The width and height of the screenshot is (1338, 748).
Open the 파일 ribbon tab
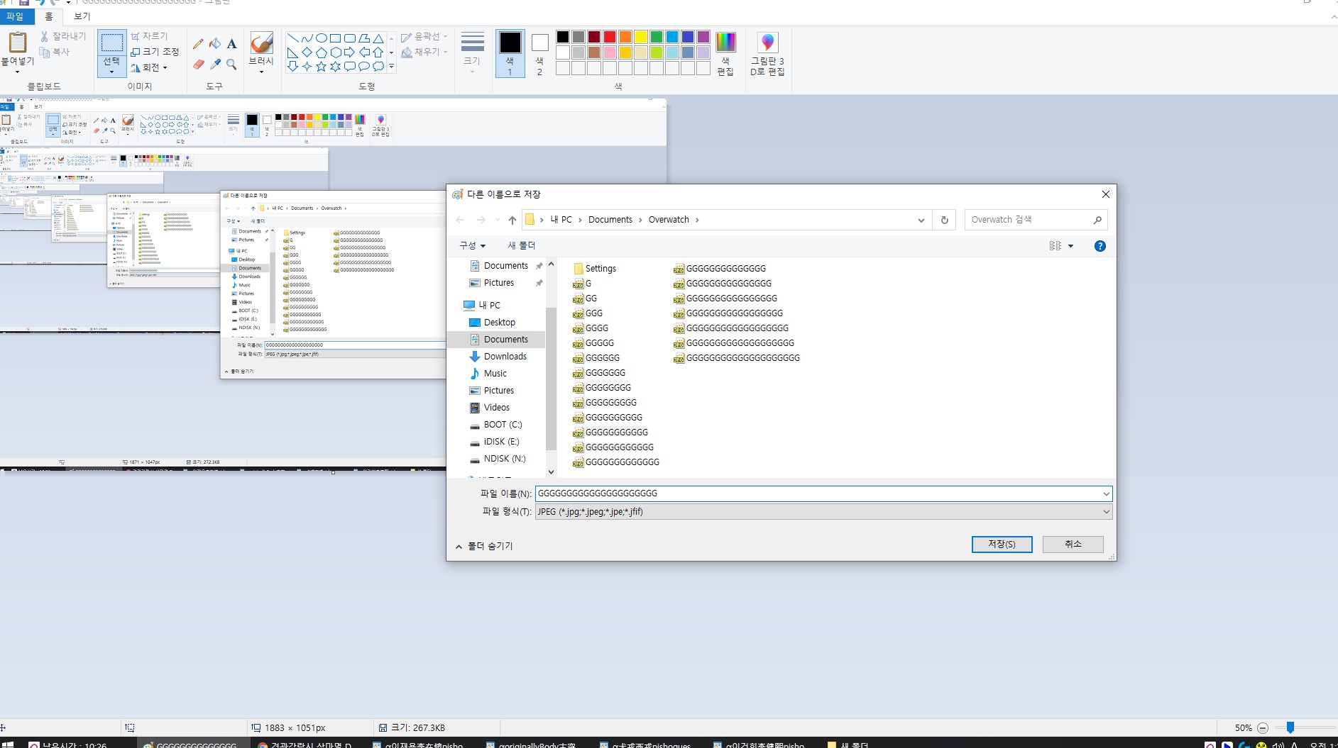[x=16, y=16]
